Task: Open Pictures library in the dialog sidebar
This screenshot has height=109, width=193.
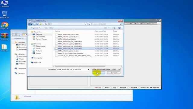Action: pos(39,51)
